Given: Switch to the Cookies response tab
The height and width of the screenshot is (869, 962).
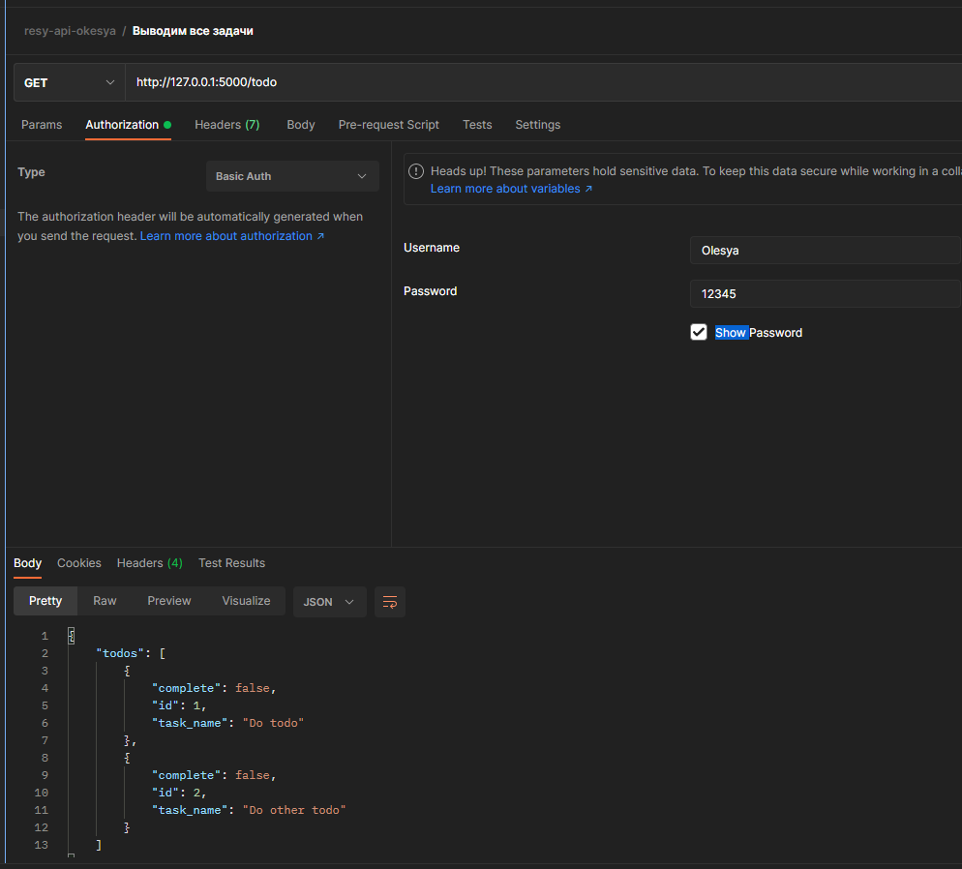Looking at the screenshot, I should click(78, 562).
